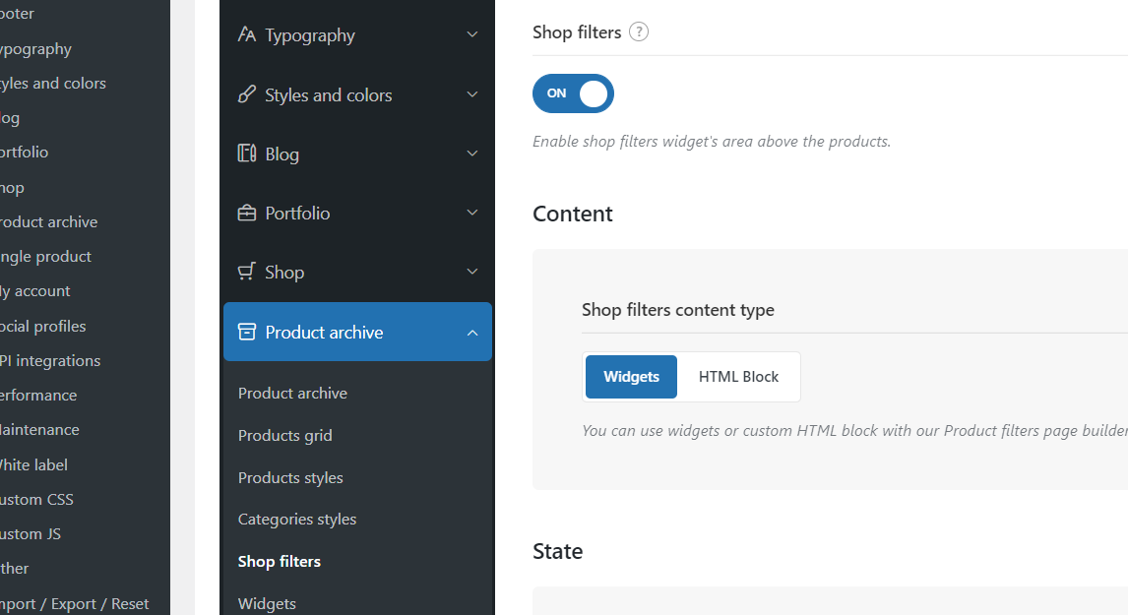
Task: Go to Categories styles settings
Action: 297,520
